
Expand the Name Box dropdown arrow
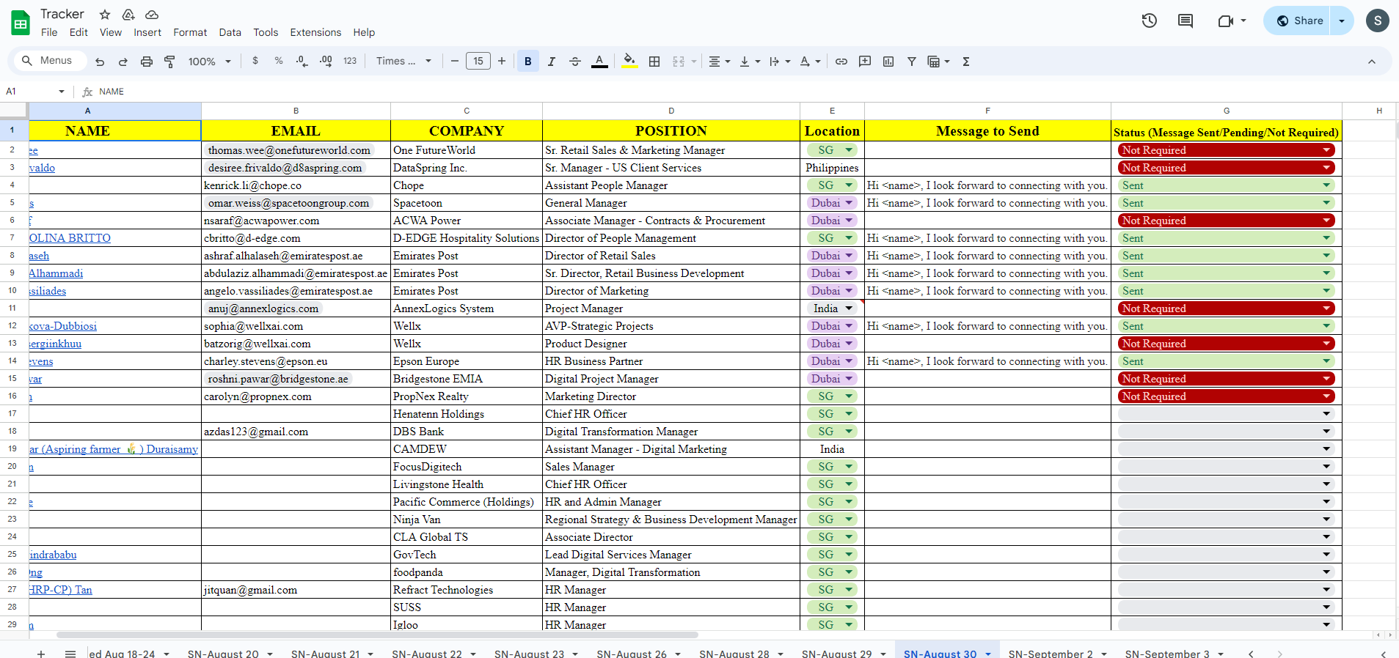[x=62, y=92]
